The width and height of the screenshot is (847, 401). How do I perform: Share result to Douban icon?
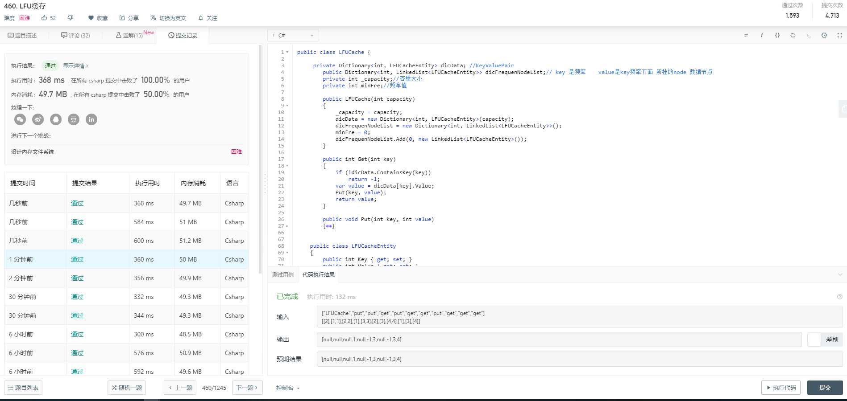(74, 119)
